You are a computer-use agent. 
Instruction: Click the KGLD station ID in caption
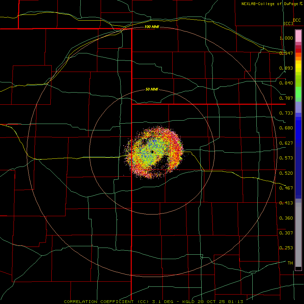188,302
